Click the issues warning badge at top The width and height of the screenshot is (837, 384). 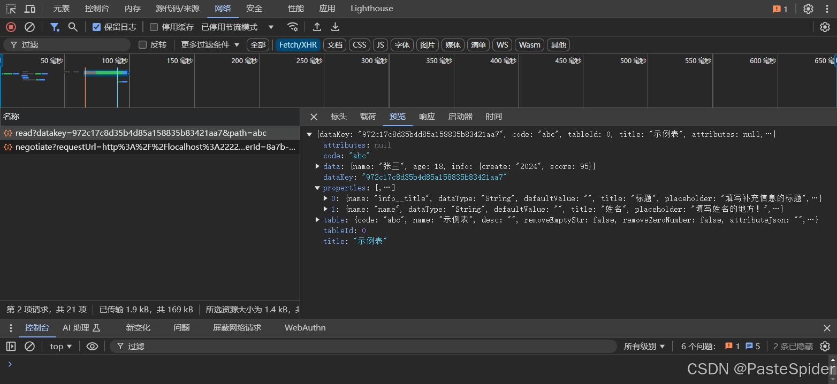(780, 9)
